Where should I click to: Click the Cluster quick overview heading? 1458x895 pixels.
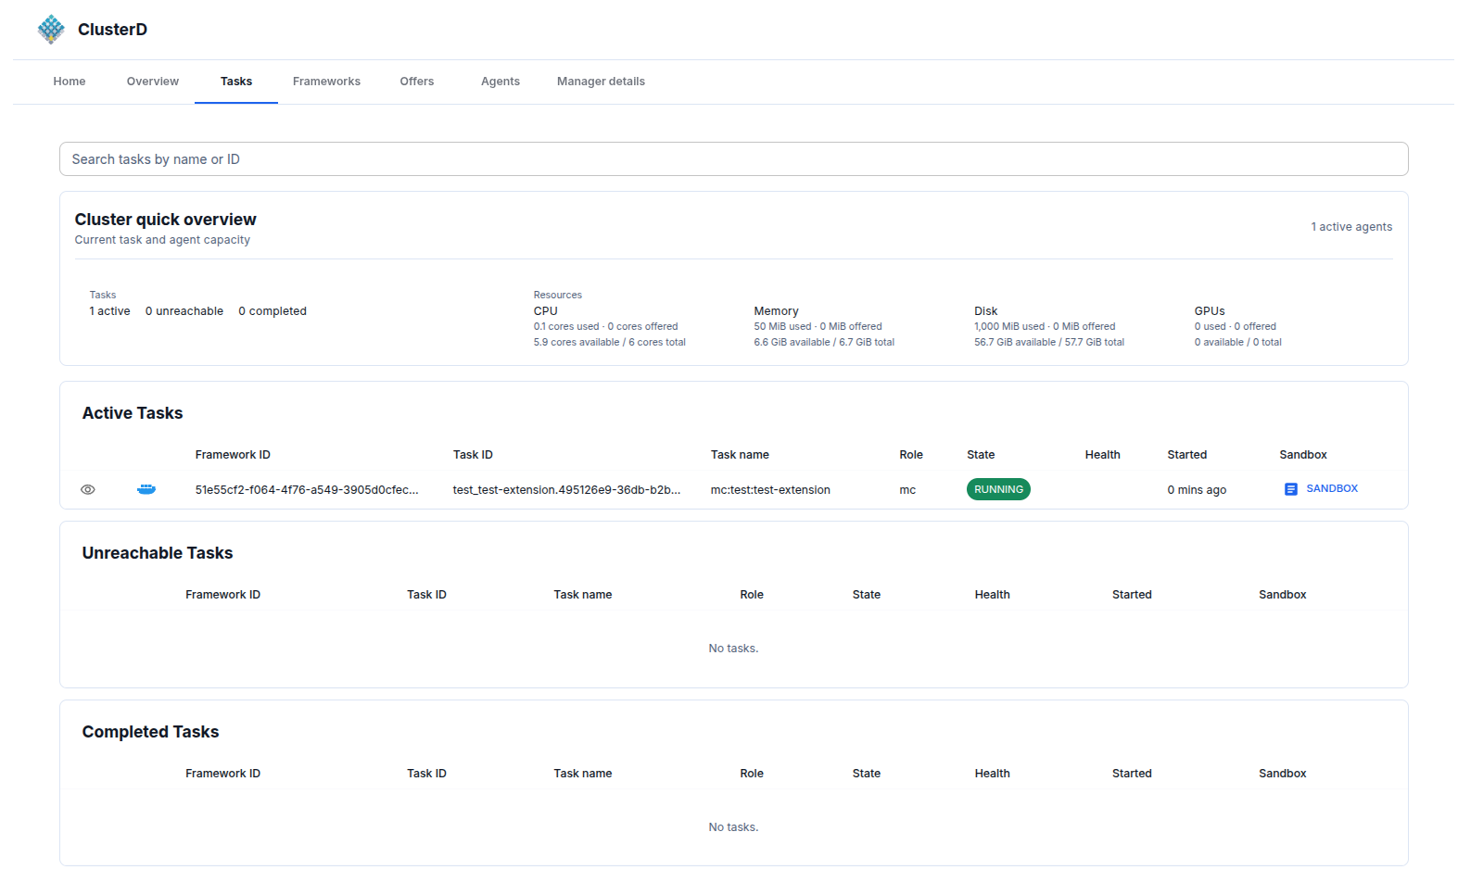pos(165,220)
